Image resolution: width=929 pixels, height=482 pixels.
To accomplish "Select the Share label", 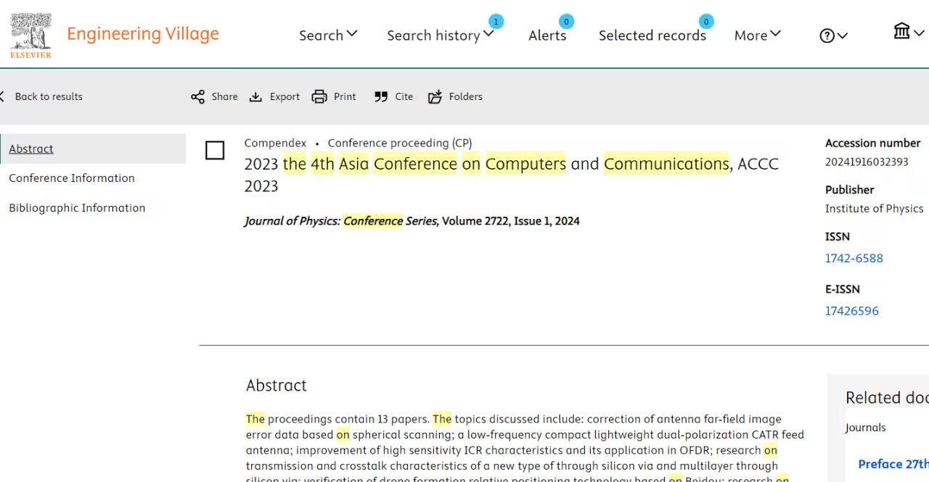I will click(224, 96).
